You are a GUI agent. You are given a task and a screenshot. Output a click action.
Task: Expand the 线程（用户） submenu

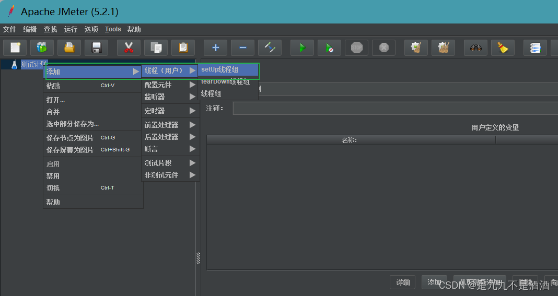coord(170,70)
